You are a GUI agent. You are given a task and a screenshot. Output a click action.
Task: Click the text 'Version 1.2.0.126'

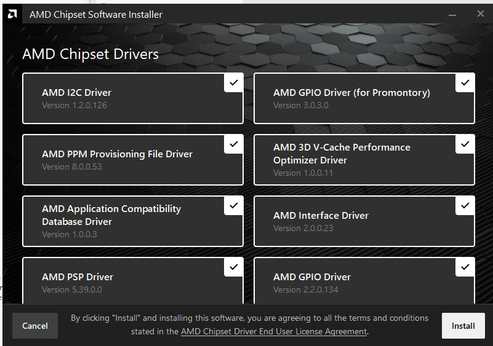point(74,105)
